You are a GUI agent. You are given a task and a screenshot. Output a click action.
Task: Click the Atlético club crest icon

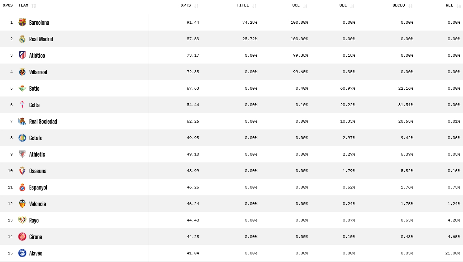(x=22, y=55)
